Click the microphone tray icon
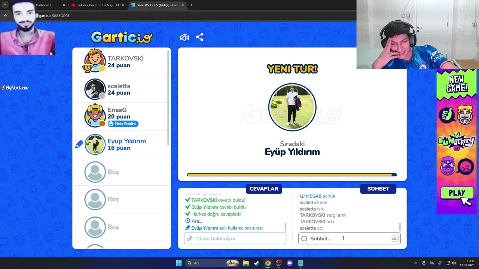 click(440, 263)
